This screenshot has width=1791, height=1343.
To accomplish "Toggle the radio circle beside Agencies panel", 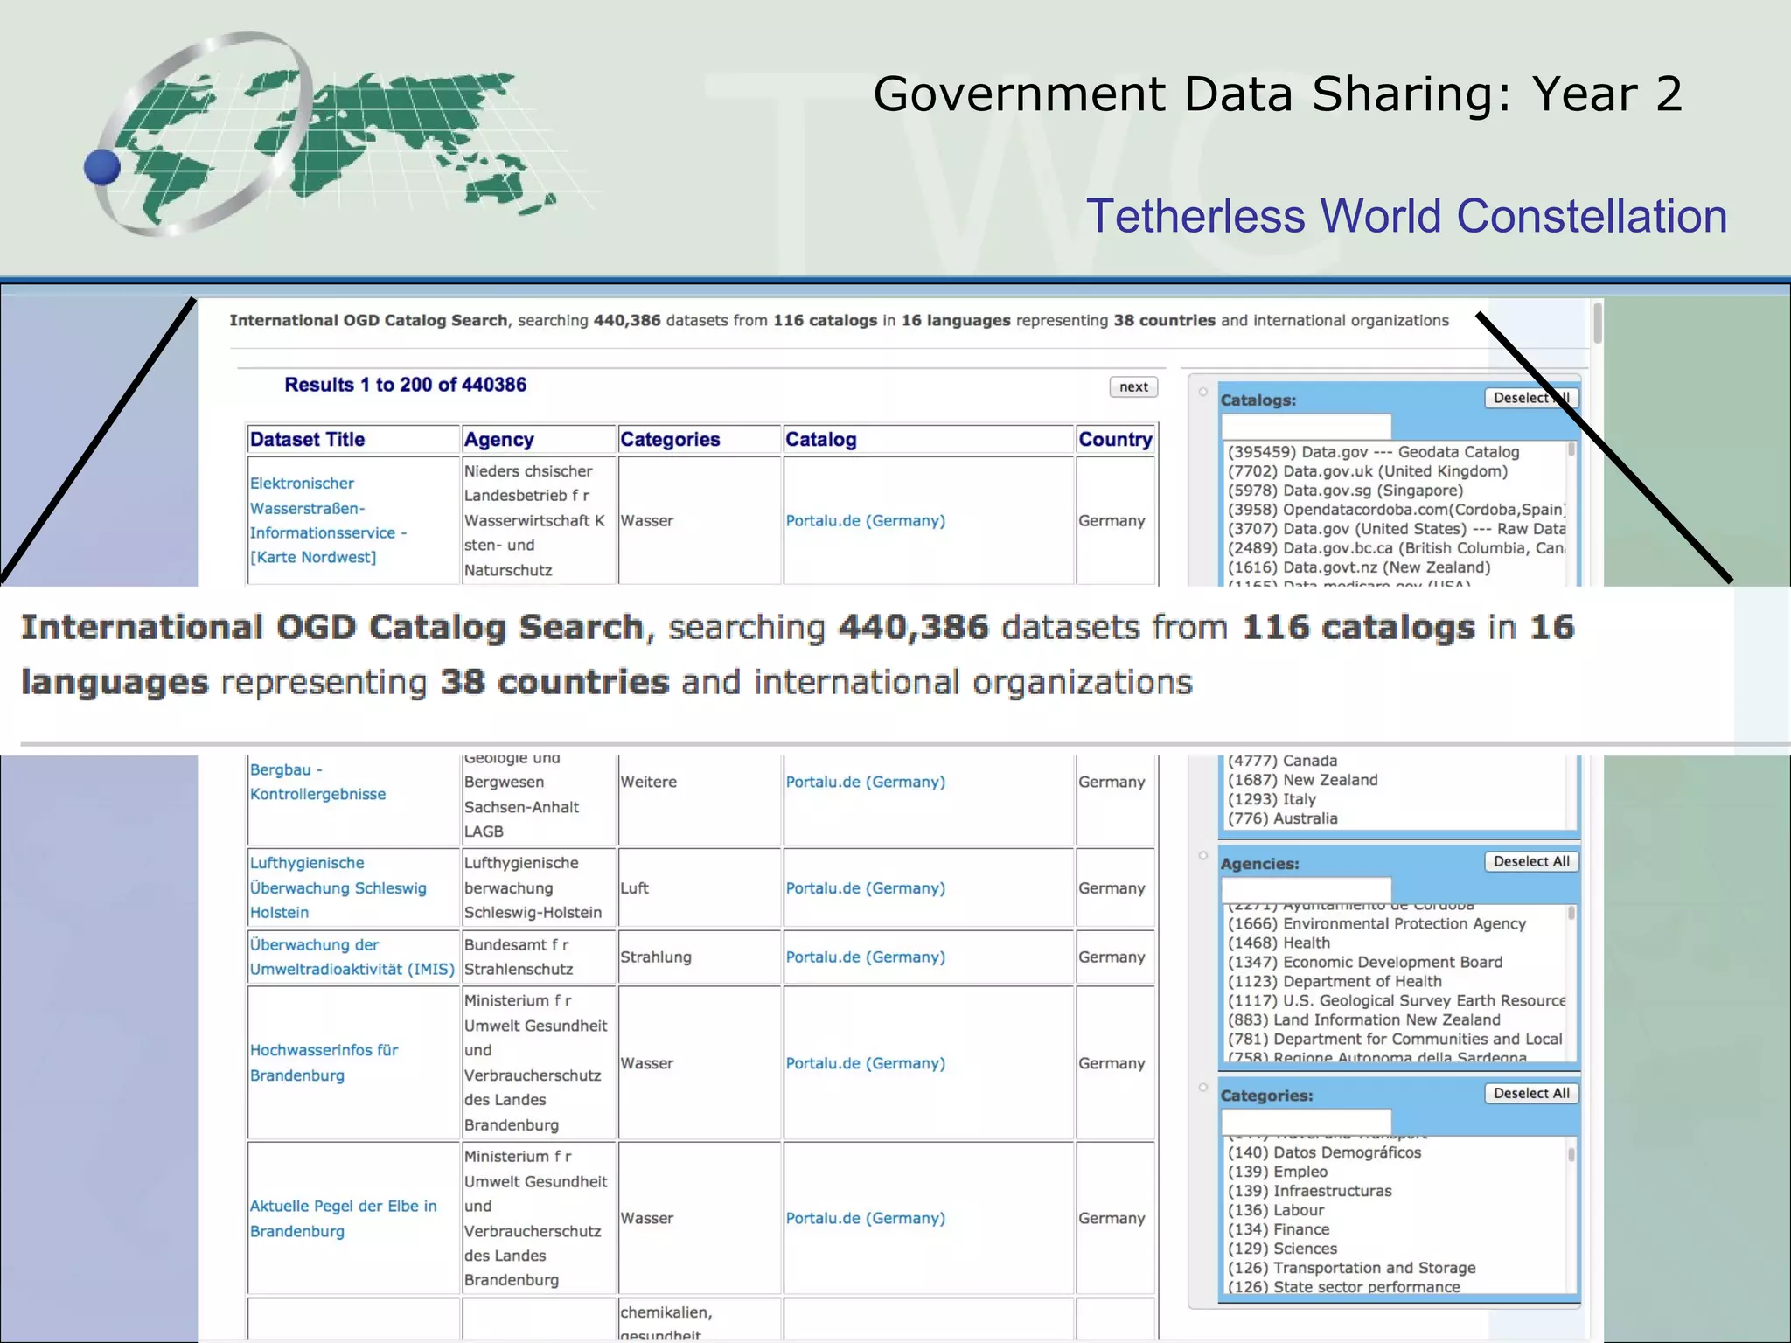I will coord(1203,855).
